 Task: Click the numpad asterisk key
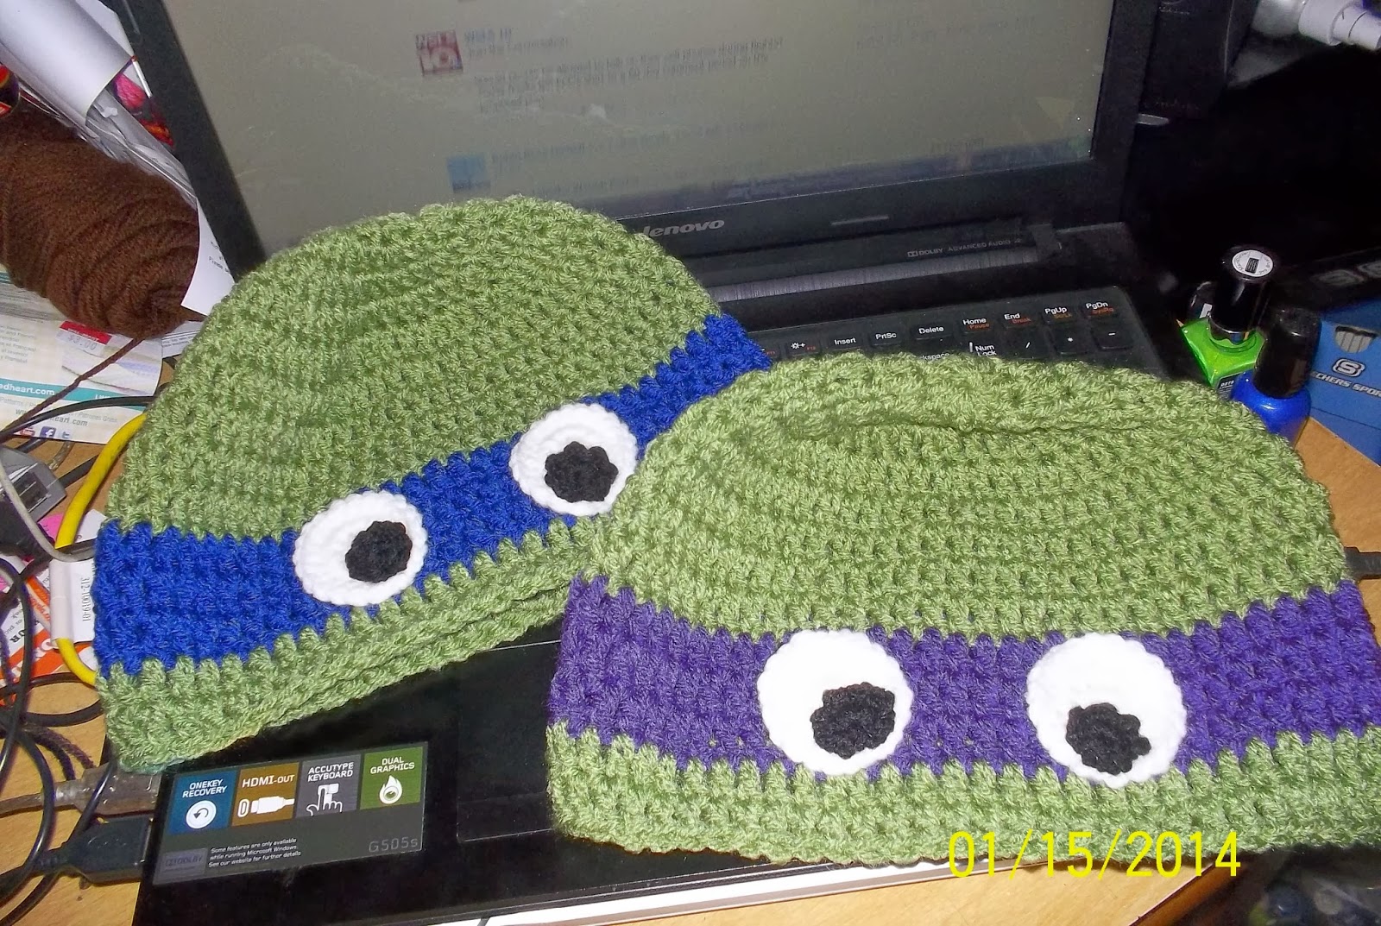1070,339
